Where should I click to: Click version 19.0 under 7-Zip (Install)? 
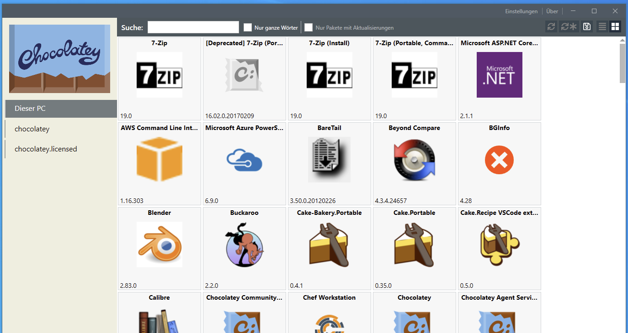[x=296, y=116]
